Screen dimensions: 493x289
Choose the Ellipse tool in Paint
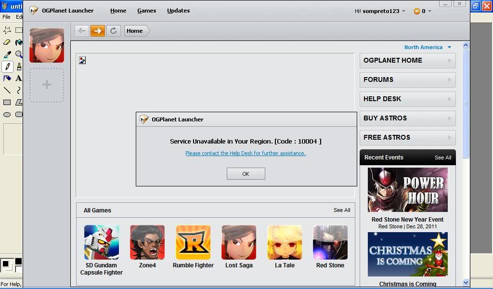[x=7, y=115]
